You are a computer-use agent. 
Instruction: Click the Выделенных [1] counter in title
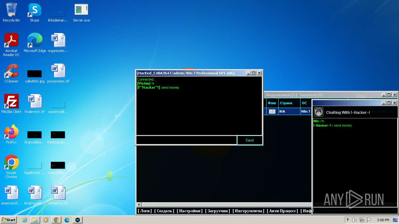point(281,95)
